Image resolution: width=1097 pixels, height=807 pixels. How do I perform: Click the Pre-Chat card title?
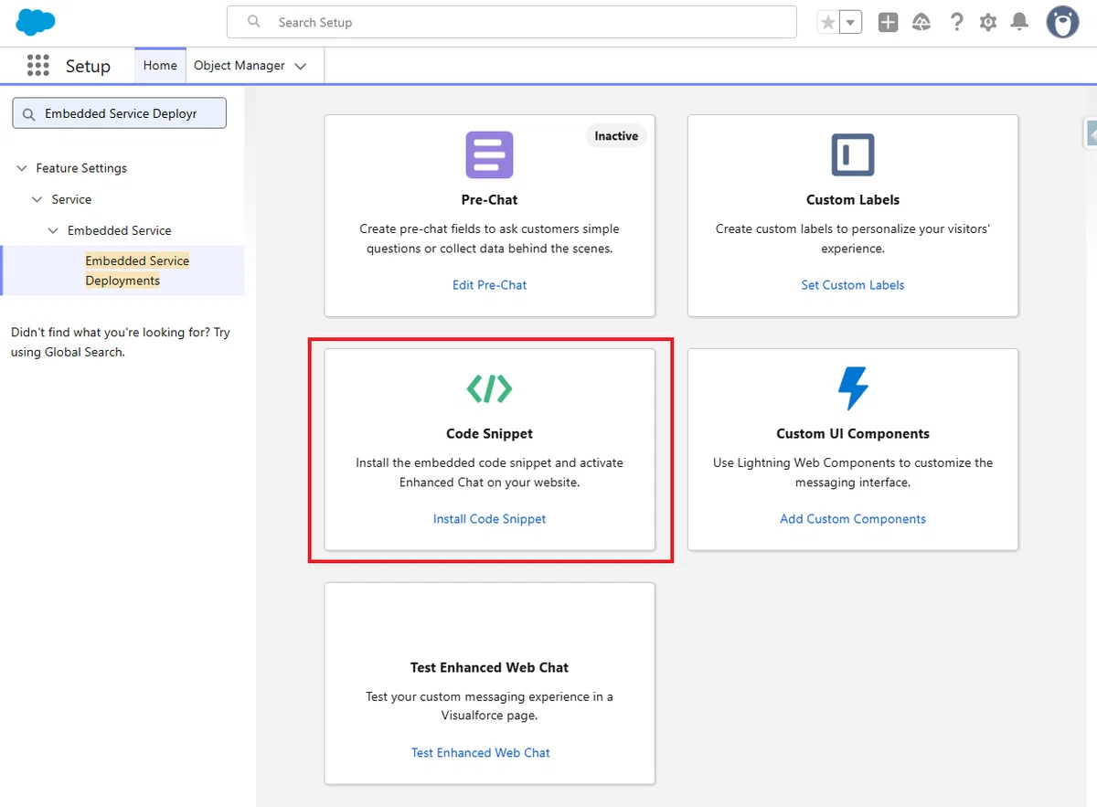coord(489,200)
